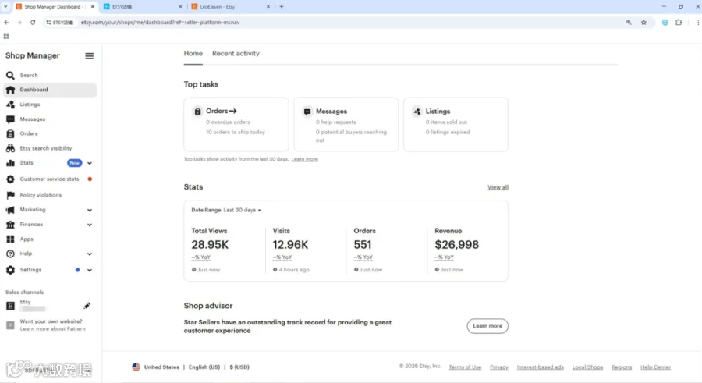Open the Messages top task card
The height and width of the screenshot is (383, 702).
[346, 124]
